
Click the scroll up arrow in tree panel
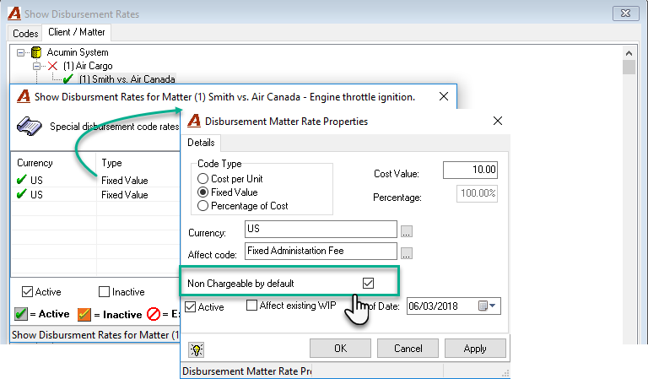(x=629, y=53)
